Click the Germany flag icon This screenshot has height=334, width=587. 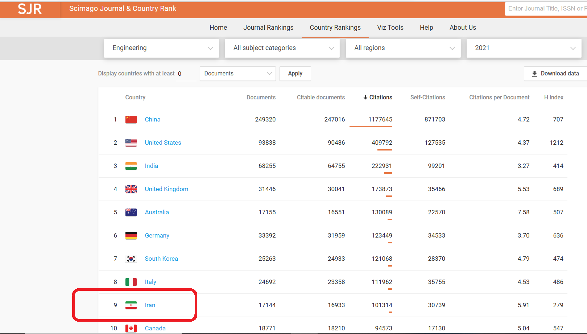131,235
